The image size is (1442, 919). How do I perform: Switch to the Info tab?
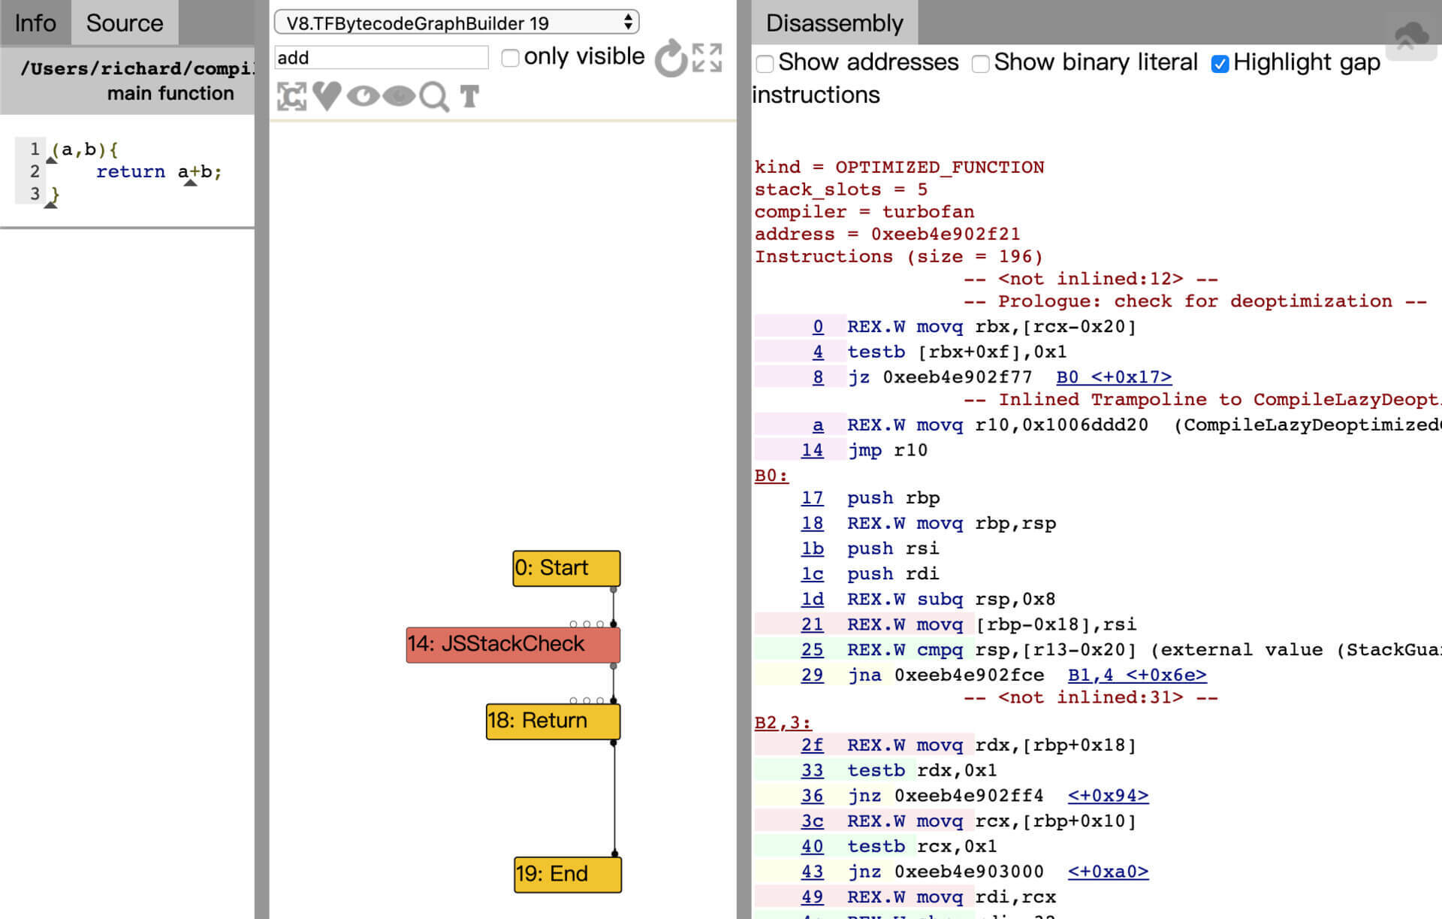tap(35, 23)
